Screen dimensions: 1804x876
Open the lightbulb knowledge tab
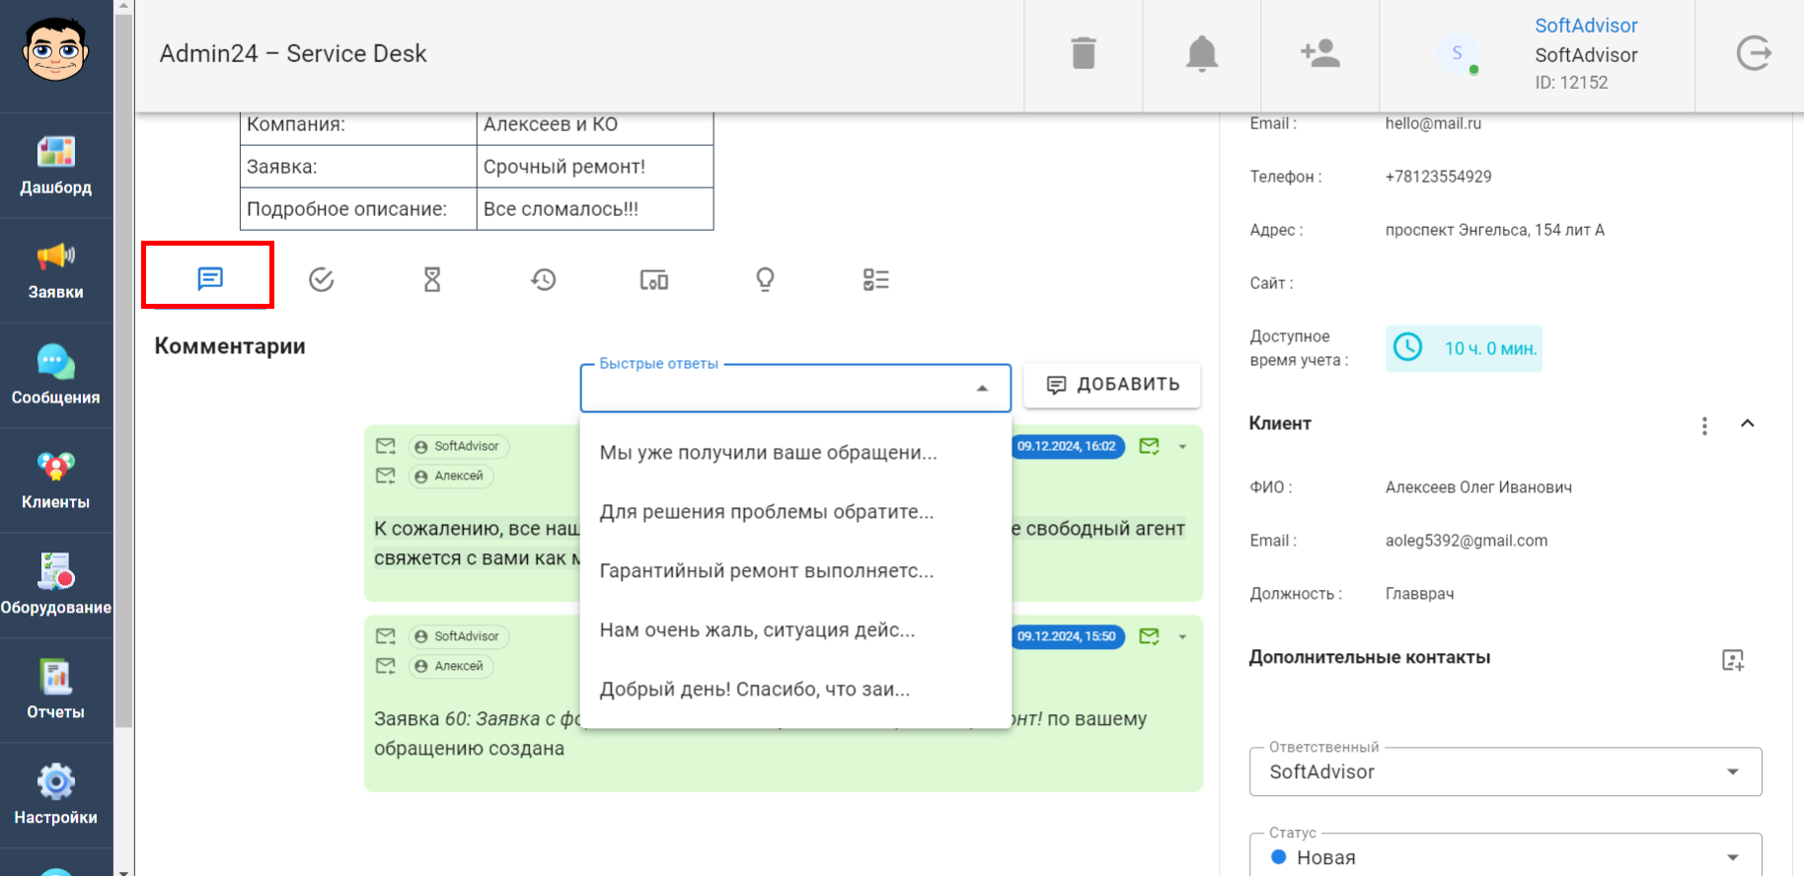(765, 280)
